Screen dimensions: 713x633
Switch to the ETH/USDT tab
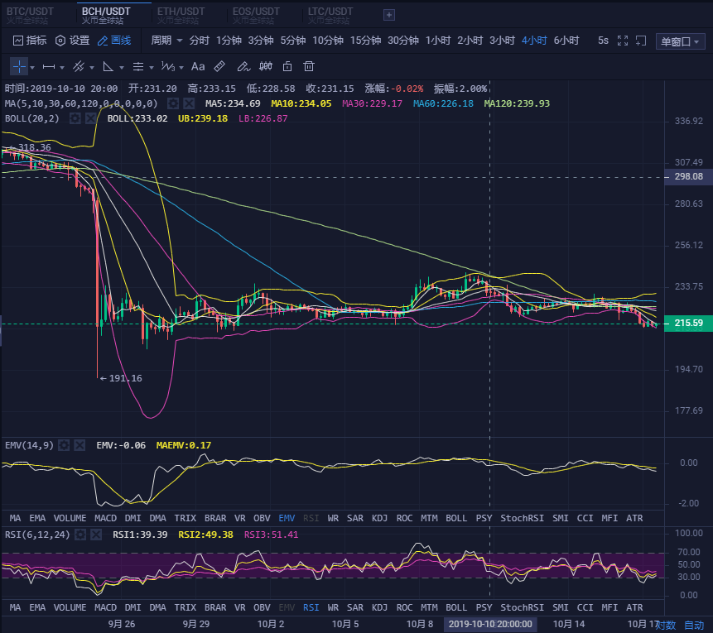[181, 14]
